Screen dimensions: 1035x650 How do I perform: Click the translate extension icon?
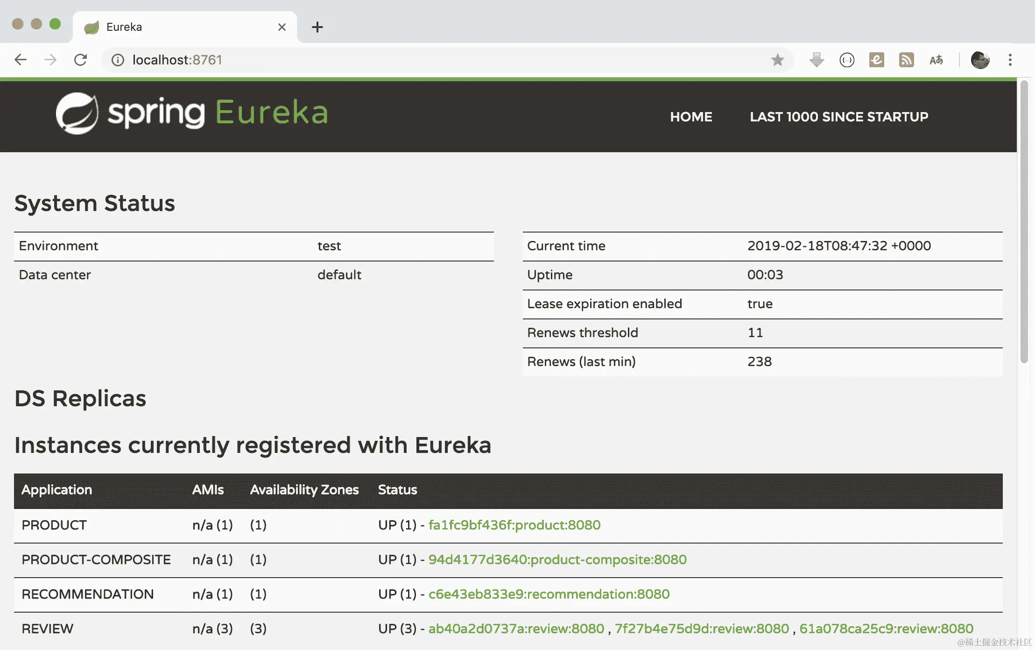pyautogui.click(x=936, y=60)
